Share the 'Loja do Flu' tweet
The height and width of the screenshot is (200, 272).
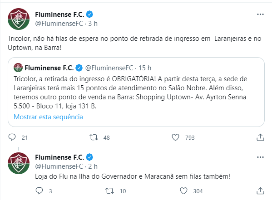click(x=260, y=191)
